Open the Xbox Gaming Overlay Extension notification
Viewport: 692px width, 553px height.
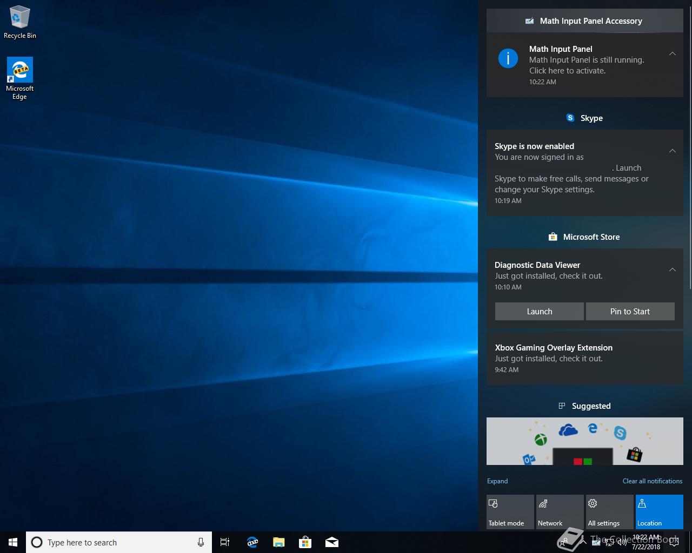point(585,358)
